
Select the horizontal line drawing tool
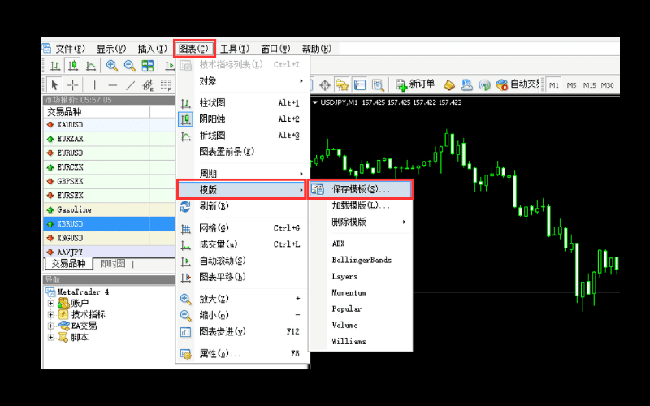pos(112,85)
